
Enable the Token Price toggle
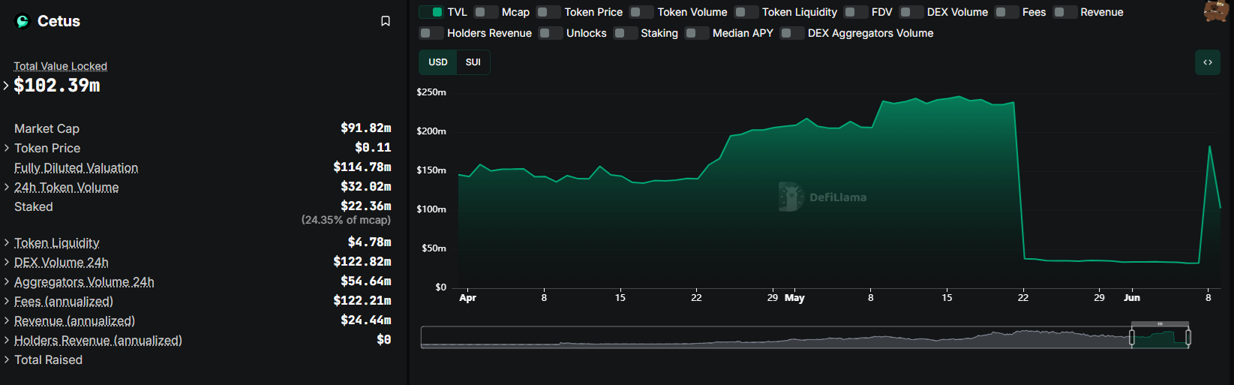tap(548, 12)
